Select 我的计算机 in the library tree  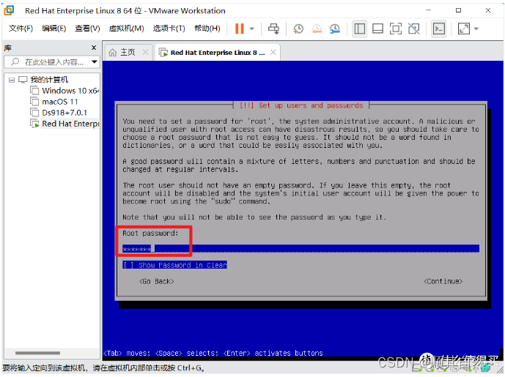pyautogui.click(x=49, y=80)
